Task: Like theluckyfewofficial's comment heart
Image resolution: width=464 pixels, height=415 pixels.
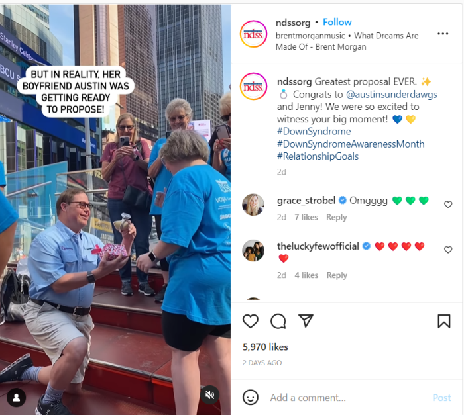Action: click(448, 250)
